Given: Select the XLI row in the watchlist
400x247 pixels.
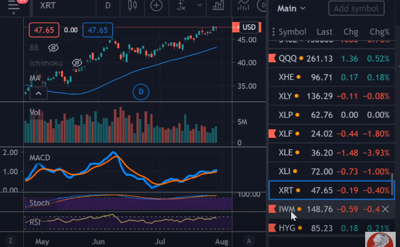Looking at the screenshot, I should click(331, 171).
